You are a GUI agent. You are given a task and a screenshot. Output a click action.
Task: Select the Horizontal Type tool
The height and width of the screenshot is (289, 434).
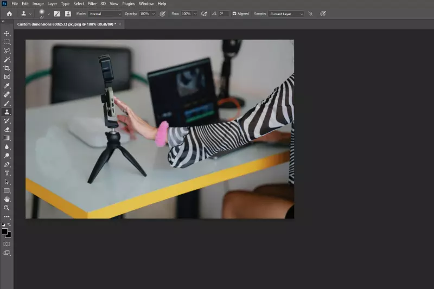(x=7, y=173)
